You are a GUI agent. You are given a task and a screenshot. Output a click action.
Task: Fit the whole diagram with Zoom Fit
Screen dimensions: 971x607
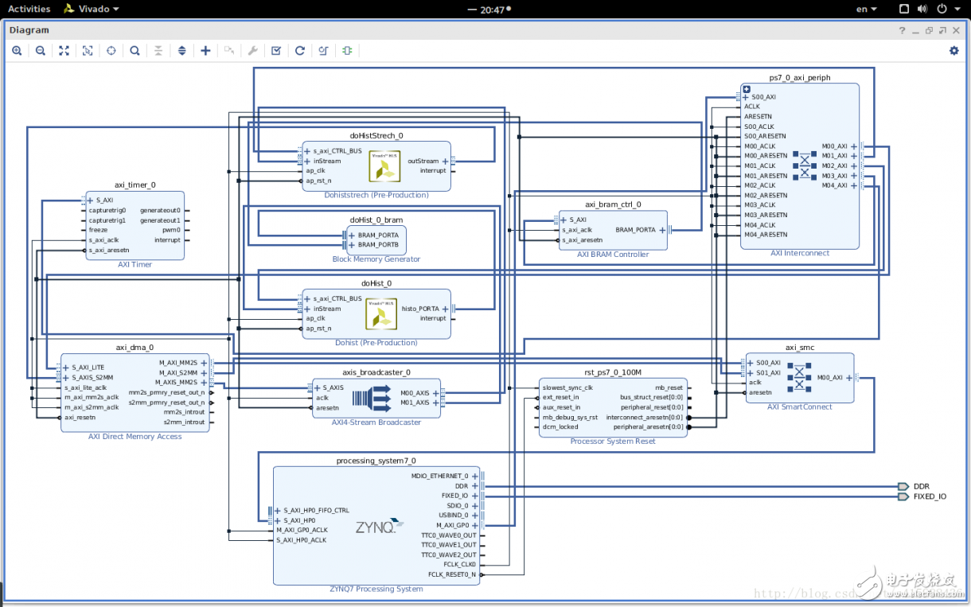(x=64, y=50)
